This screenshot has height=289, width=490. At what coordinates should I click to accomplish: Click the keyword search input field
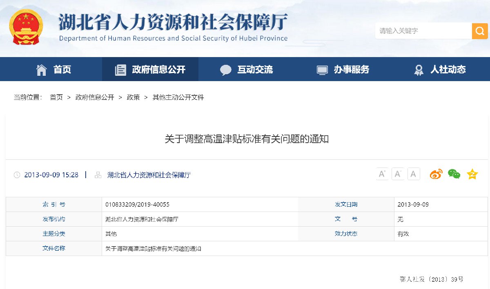[x=423, y=31]
